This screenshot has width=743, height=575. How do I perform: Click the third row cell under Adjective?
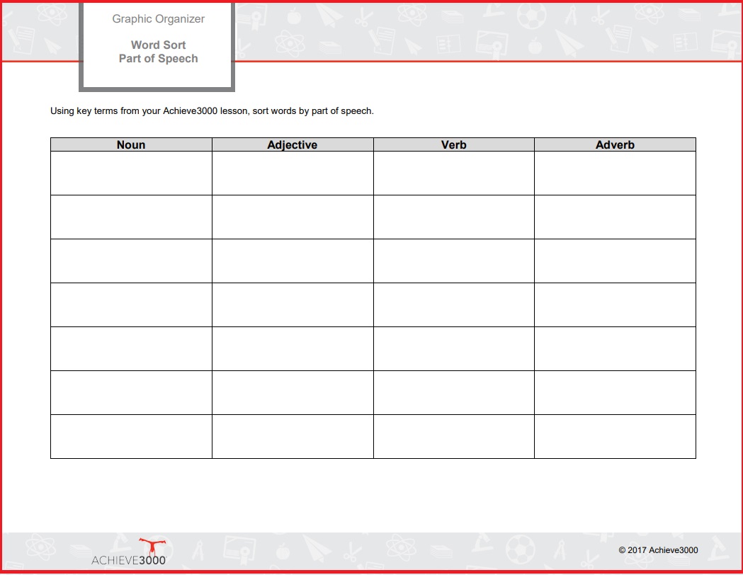point(293,261)
